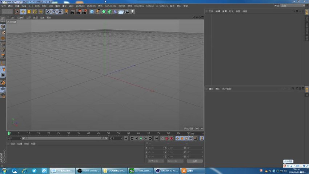Image resolution: width=309 pixels, height=174 pixels.
Task: Add a camera object
Action: [127, 12]
